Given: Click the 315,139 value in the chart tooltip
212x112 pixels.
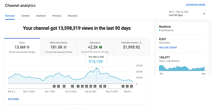Looking at the screenshot, I should 96,62.
